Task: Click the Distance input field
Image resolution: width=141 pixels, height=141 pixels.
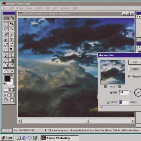Action: (124, 102)
